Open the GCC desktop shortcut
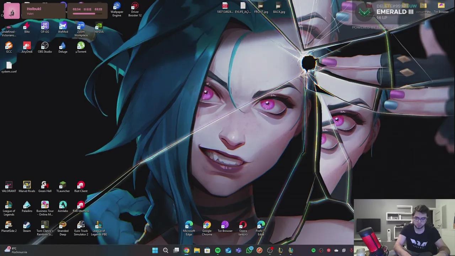The width and height of the screenshot is (455, 256). point(9,48)
